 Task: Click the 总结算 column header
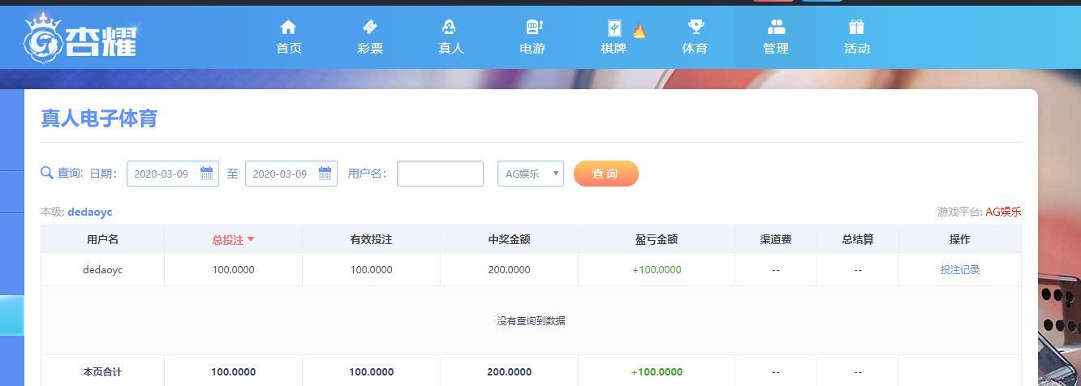[858, 239]
